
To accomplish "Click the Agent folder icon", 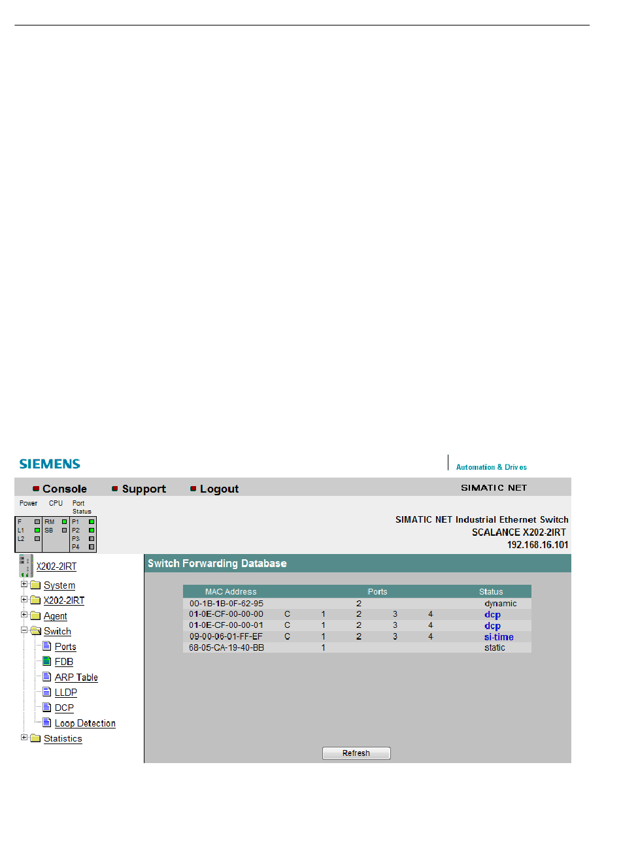I will coord(35,615).
